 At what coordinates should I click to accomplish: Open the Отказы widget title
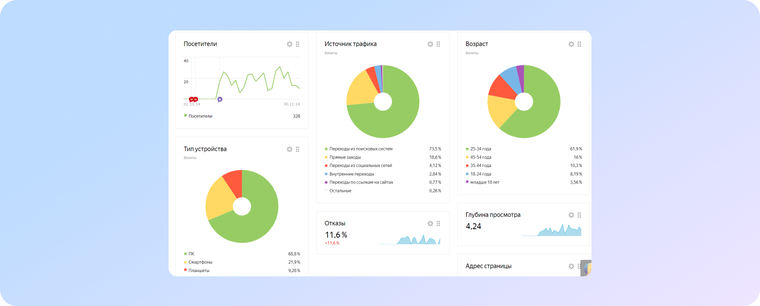(x=335, y=223)
